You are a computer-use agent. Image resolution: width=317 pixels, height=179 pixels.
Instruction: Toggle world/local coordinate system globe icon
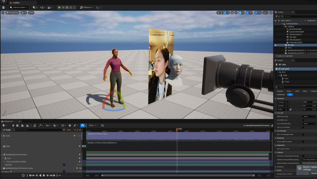232,13
